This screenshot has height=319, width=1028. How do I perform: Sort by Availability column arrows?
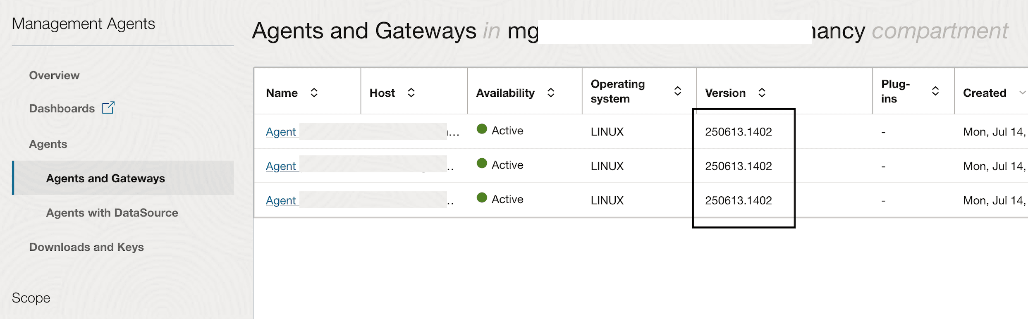pyautogui.click(x=551, y=93)
